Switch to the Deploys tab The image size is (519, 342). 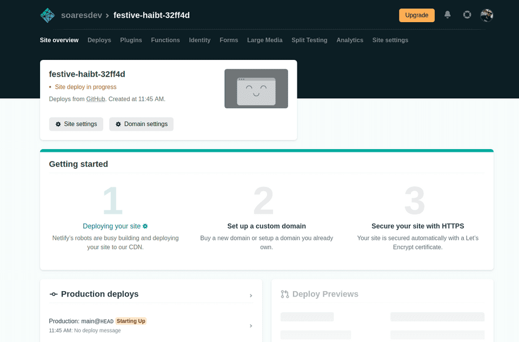pos(99,40)
